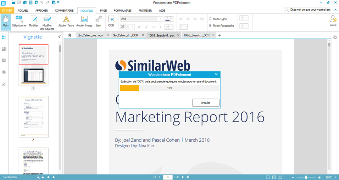Select the Table of Contents page 2 thumbnail

tap(34, 117)
